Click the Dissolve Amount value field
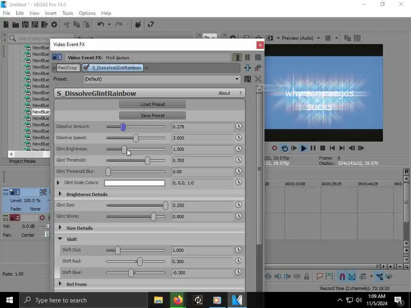 coord(202,127)
